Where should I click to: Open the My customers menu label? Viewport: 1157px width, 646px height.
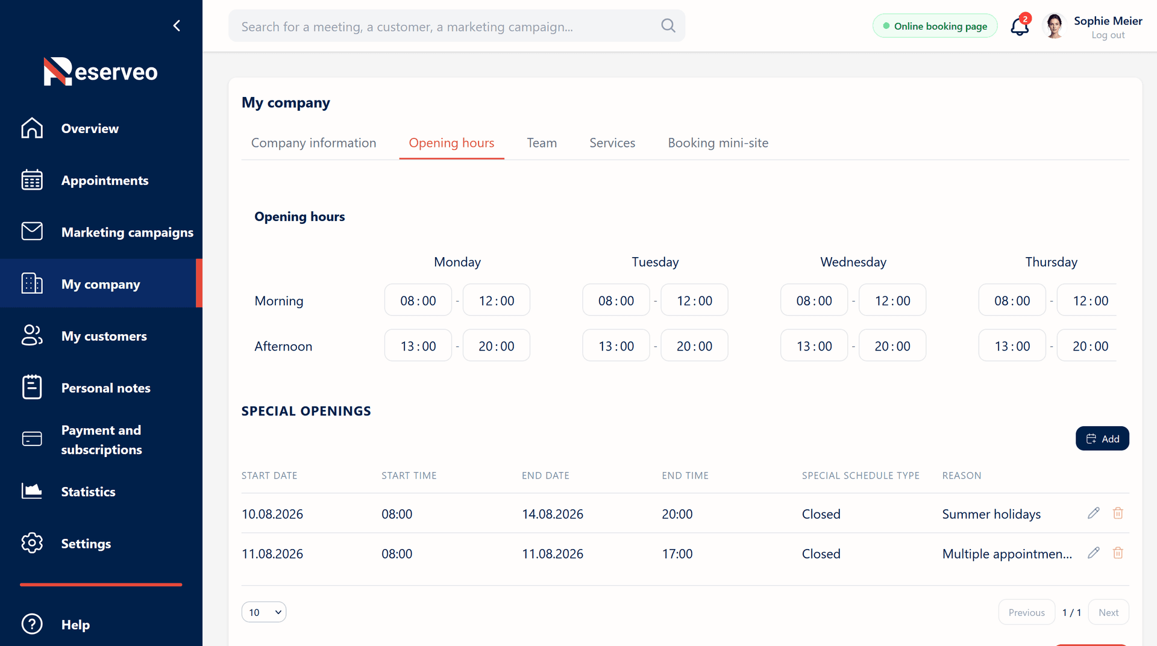click(x=104, y=337)
